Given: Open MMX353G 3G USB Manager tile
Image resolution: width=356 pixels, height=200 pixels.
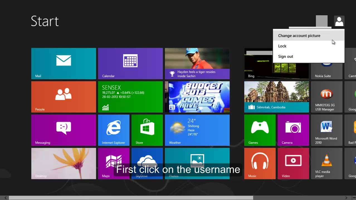Looking at the screenshot, I should click(327, 97).
